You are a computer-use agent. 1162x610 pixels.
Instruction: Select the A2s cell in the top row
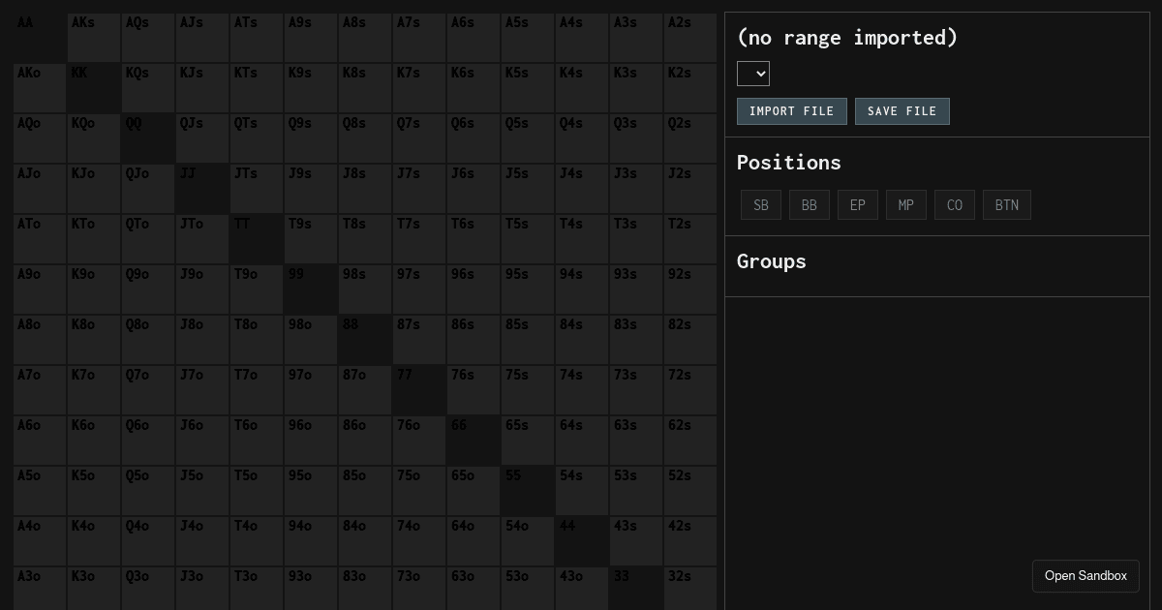click(689, 37)
